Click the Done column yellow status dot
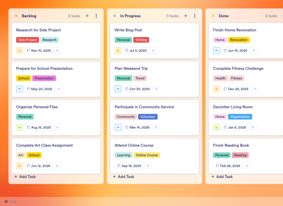 [213, 16]
